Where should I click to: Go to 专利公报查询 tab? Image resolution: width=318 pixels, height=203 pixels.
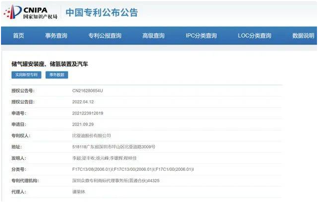coord(105,36)
